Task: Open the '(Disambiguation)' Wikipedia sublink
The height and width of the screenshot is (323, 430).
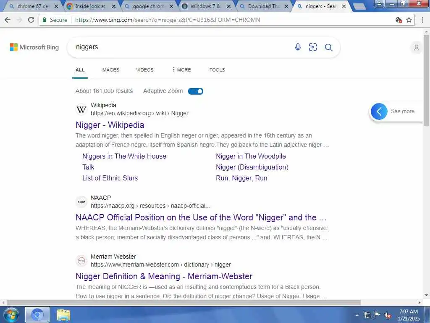Action: tap(252, 167)
